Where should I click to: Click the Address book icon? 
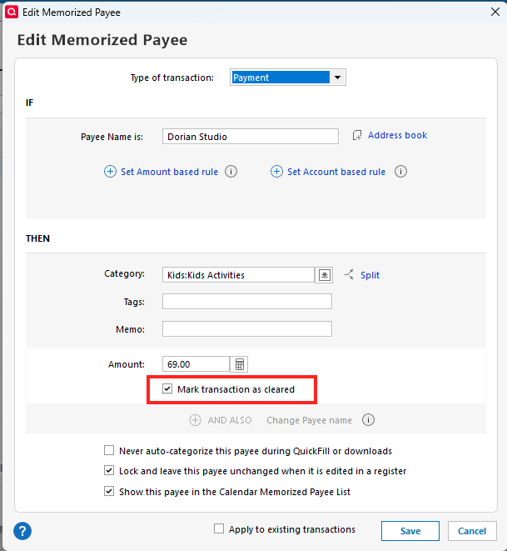click(x=357, y=136)
